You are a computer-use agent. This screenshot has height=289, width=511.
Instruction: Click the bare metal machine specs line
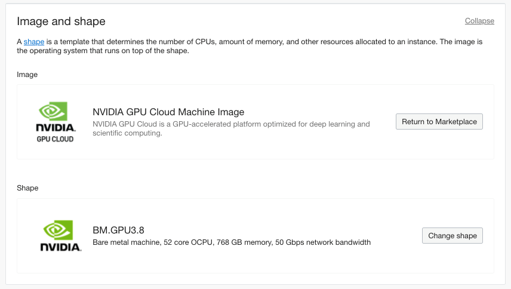click(x=232, y=242)
